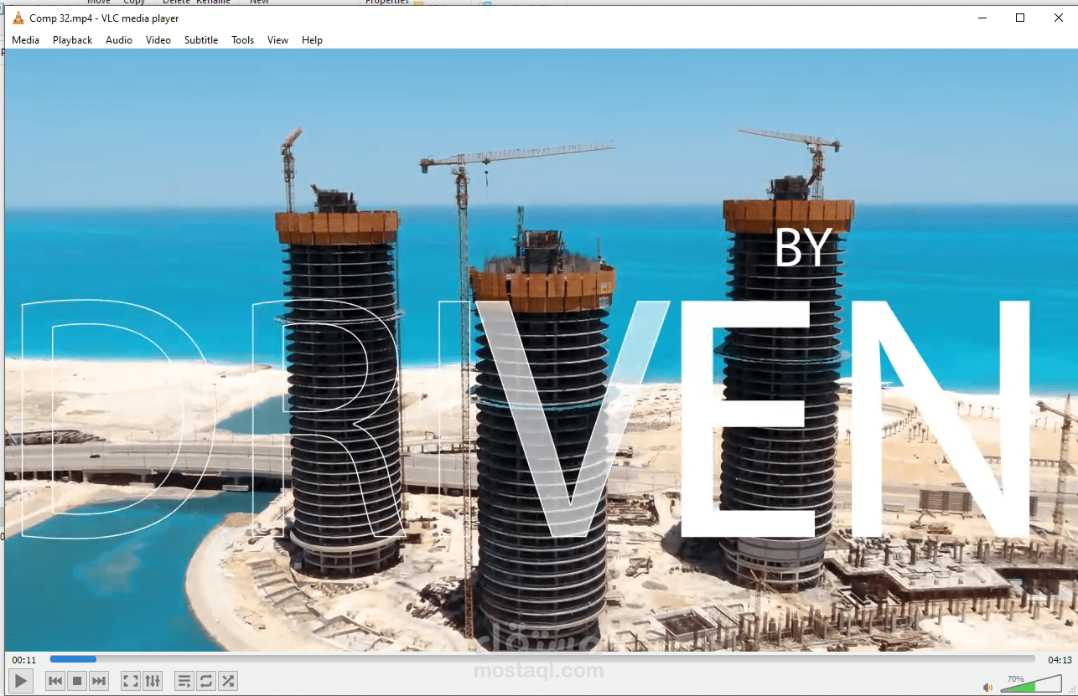Open the View menu
The height and width of the screenshot is (696, 1078).
coord(278,40)
